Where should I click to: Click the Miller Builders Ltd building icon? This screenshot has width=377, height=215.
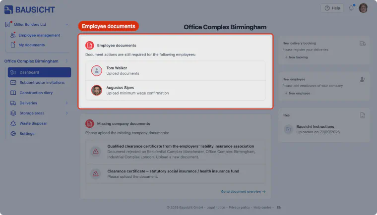coord(8,24)
